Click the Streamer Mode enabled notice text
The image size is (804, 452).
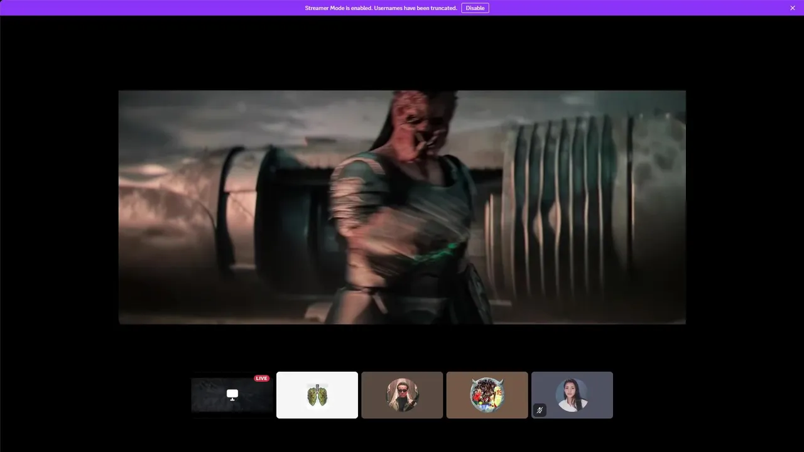pyautogui.click(x=381, y=8)
